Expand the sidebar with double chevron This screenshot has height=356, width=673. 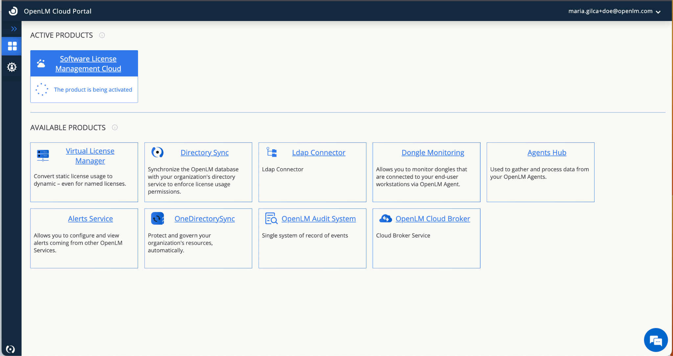(14, 29)
